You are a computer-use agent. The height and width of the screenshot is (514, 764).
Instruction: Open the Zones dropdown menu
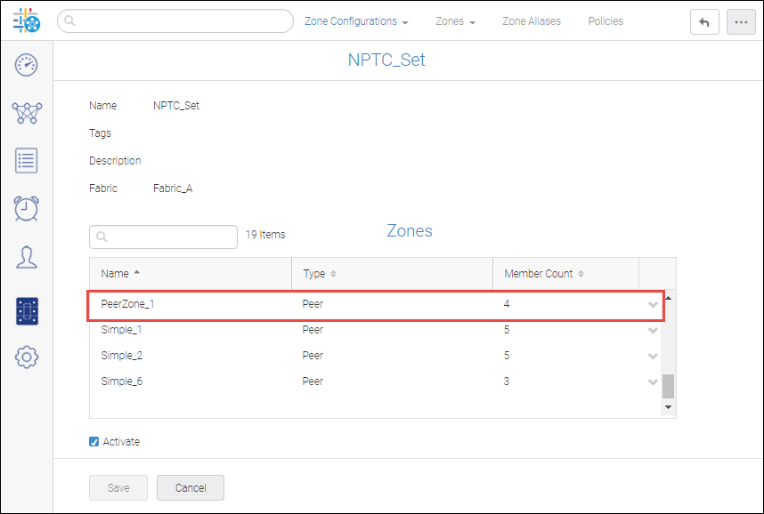(455, 21)
